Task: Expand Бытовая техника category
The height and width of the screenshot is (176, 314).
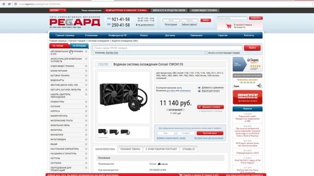Action: [x=86, y=76]
